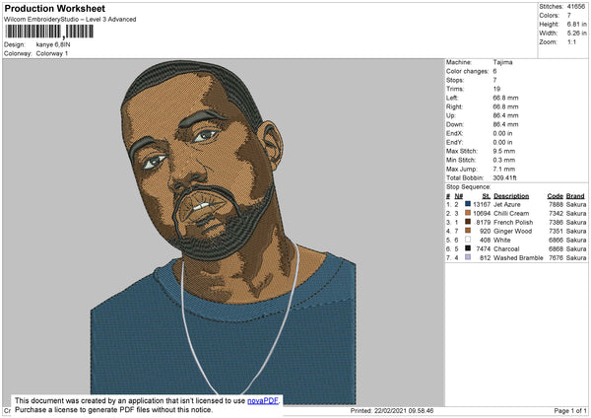Click the stitch count 13167
This screenshot has width=591, height=418.
point(482,204)
